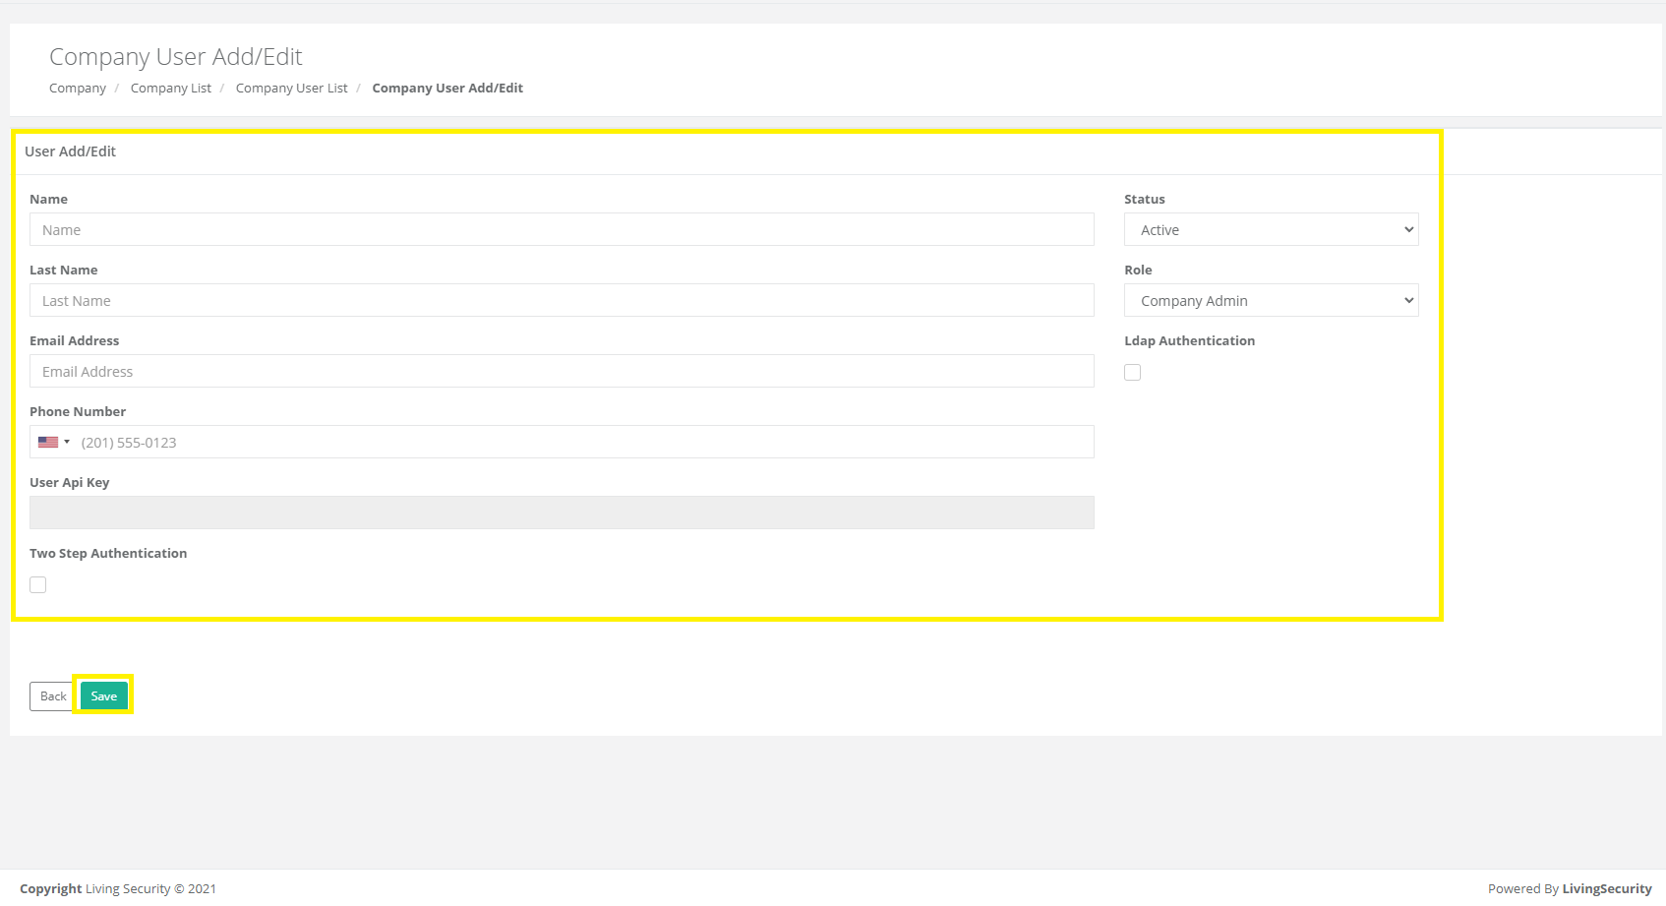The height and width of the screenshot is (906, 1666).
Task: Click the Back button
Action: pyautogui.click(x=53, y=695)
